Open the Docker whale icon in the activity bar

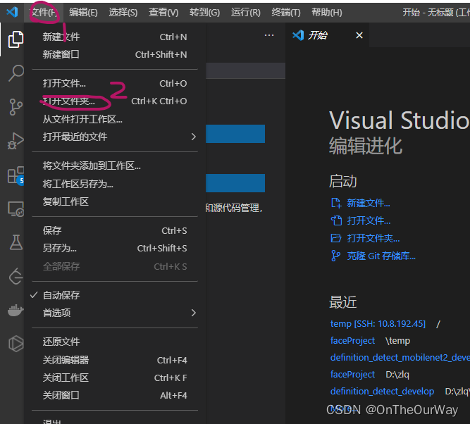point(16,311)
